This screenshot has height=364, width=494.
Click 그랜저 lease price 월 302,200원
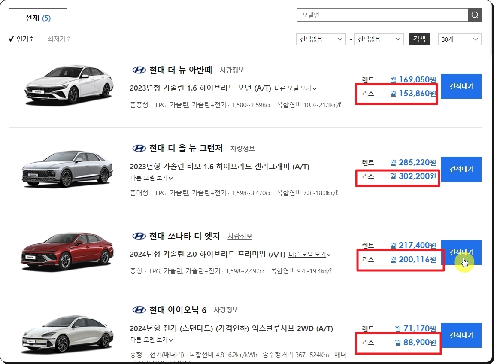(x=413, y=176)
